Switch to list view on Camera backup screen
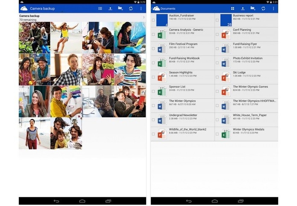Viewport: 297px width, 206px height. click(100, 9)
